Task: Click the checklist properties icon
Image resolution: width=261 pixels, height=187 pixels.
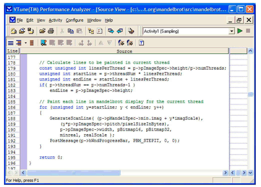Action: (x=99, y=31)
